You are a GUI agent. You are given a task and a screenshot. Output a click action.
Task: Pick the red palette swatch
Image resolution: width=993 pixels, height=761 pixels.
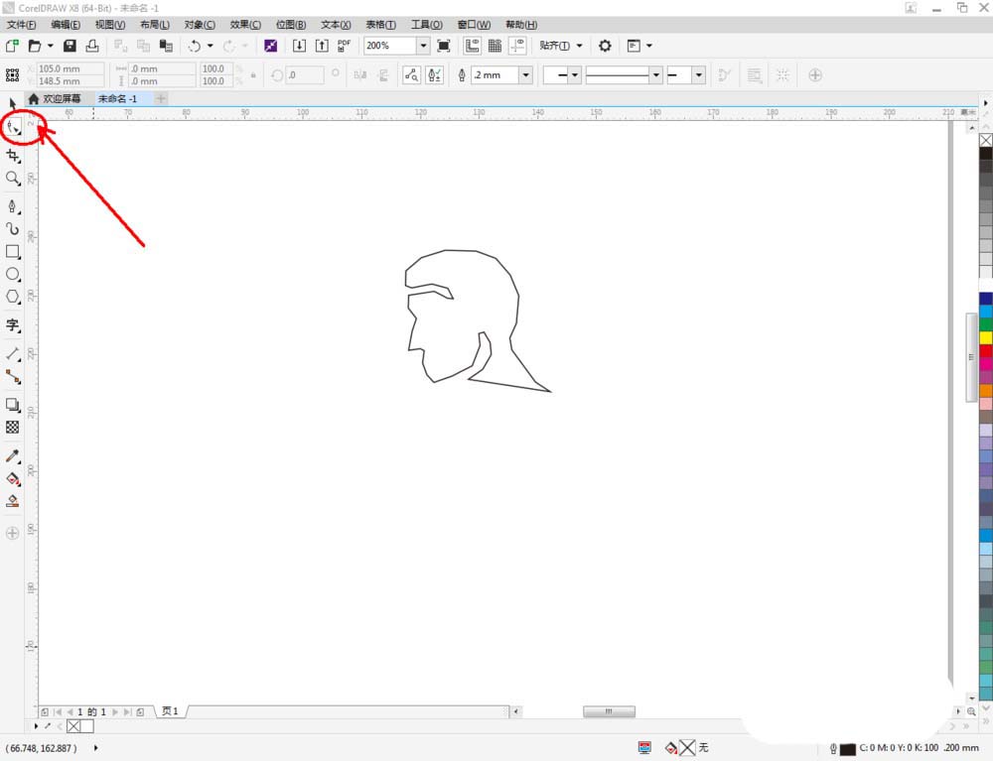pos(986,351)
